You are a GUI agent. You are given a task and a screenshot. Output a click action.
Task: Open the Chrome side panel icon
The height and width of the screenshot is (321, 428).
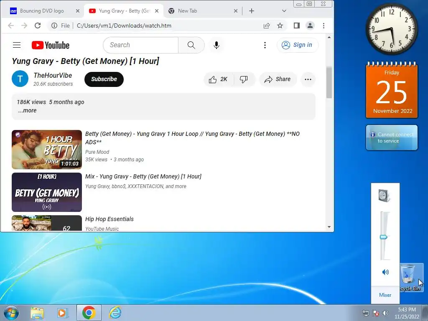click(x=297, y=25)
